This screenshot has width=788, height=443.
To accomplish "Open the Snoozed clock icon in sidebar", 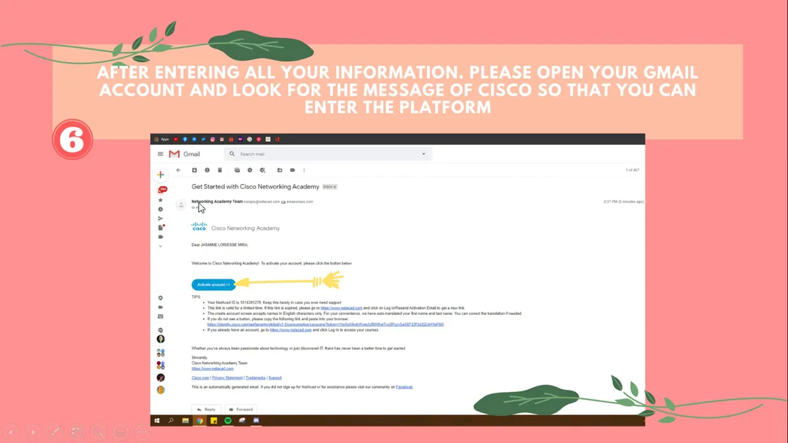I will pyautogui.click(x=161, y=209).
